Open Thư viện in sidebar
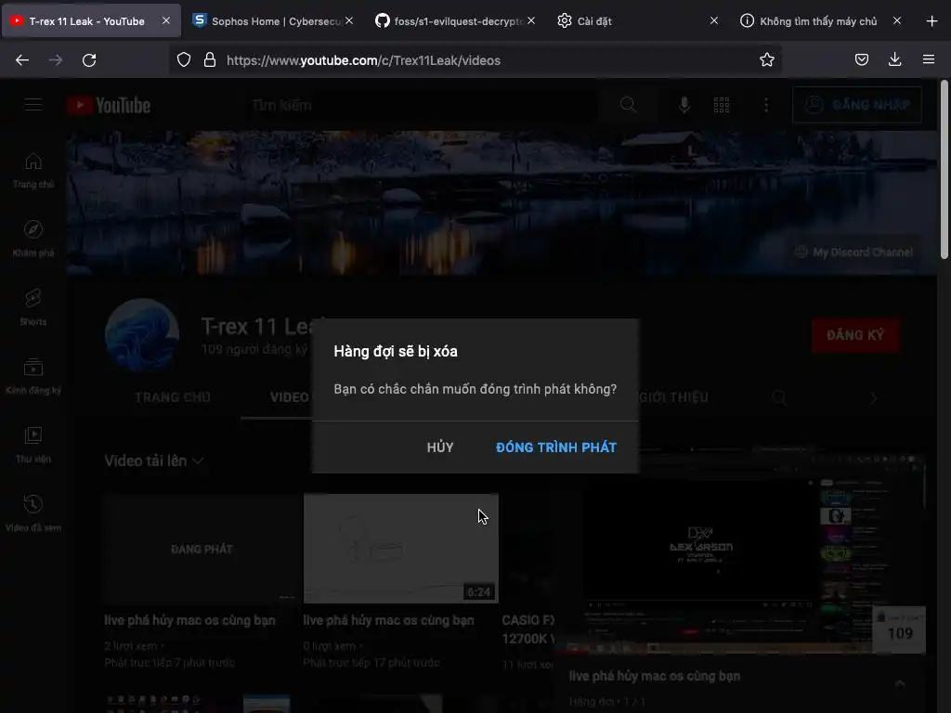The image size is (951, 713). (33, 445)
